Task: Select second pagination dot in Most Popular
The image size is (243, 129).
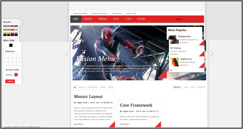Action: (x=173, y=70)
